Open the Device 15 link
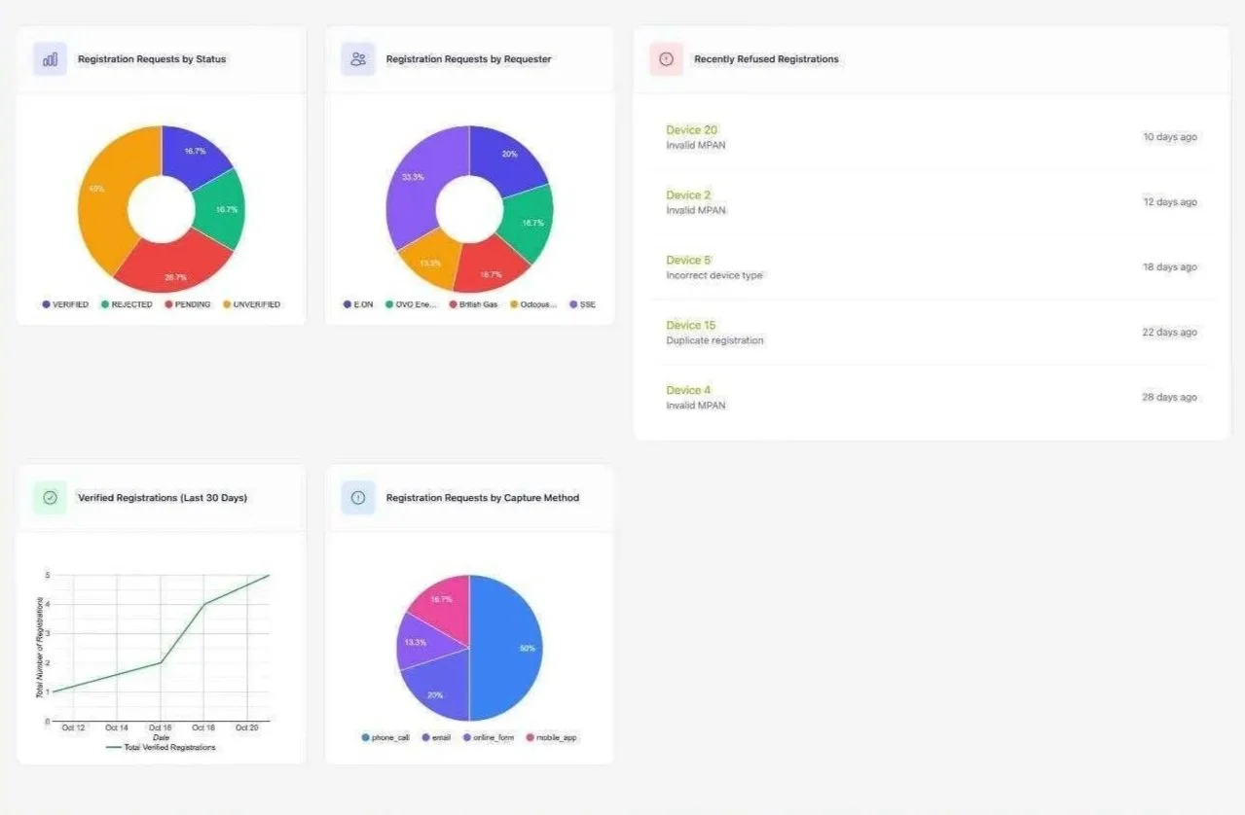This screenshot has width=1245, height=815. pos(691,326)
